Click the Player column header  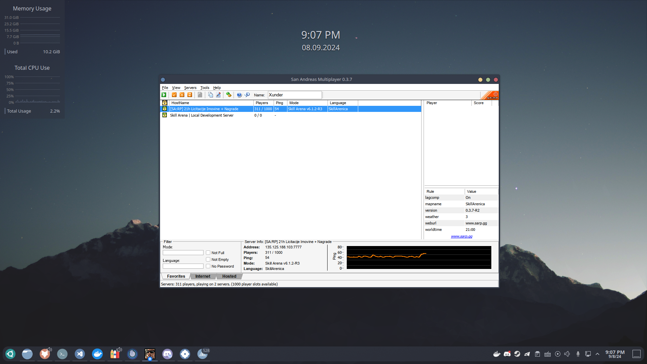point(448,103)
